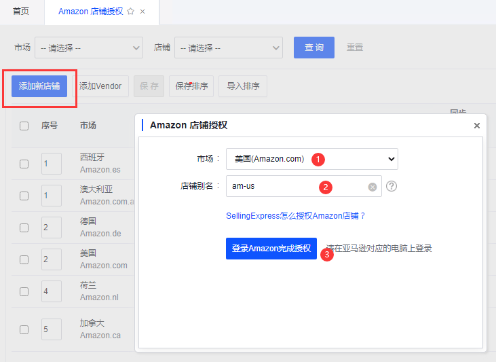Click the Amazon.ca text

(100, 336)
